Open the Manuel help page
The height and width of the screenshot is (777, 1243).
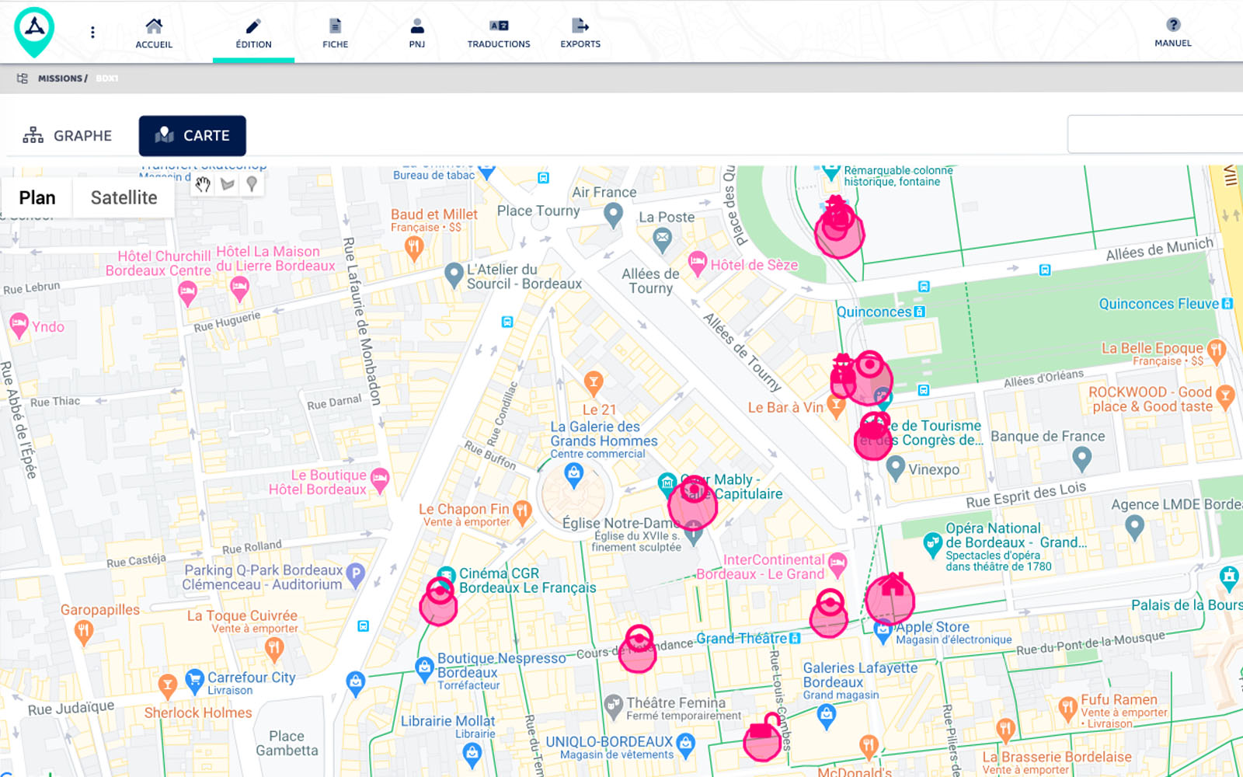(x=1173, y=33)
